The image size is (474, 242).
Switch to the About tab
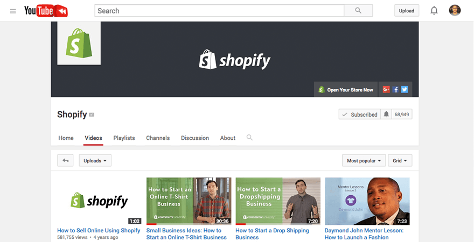pos(228,138)
